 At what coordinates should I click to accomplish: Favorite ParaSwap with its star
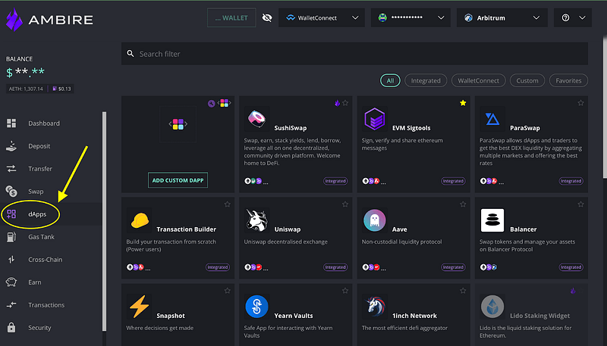tap(580, 103)
